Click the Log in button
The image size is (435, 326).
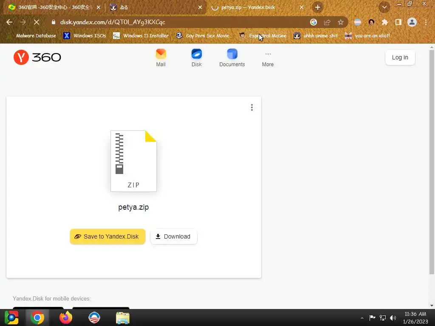[400, 57]
